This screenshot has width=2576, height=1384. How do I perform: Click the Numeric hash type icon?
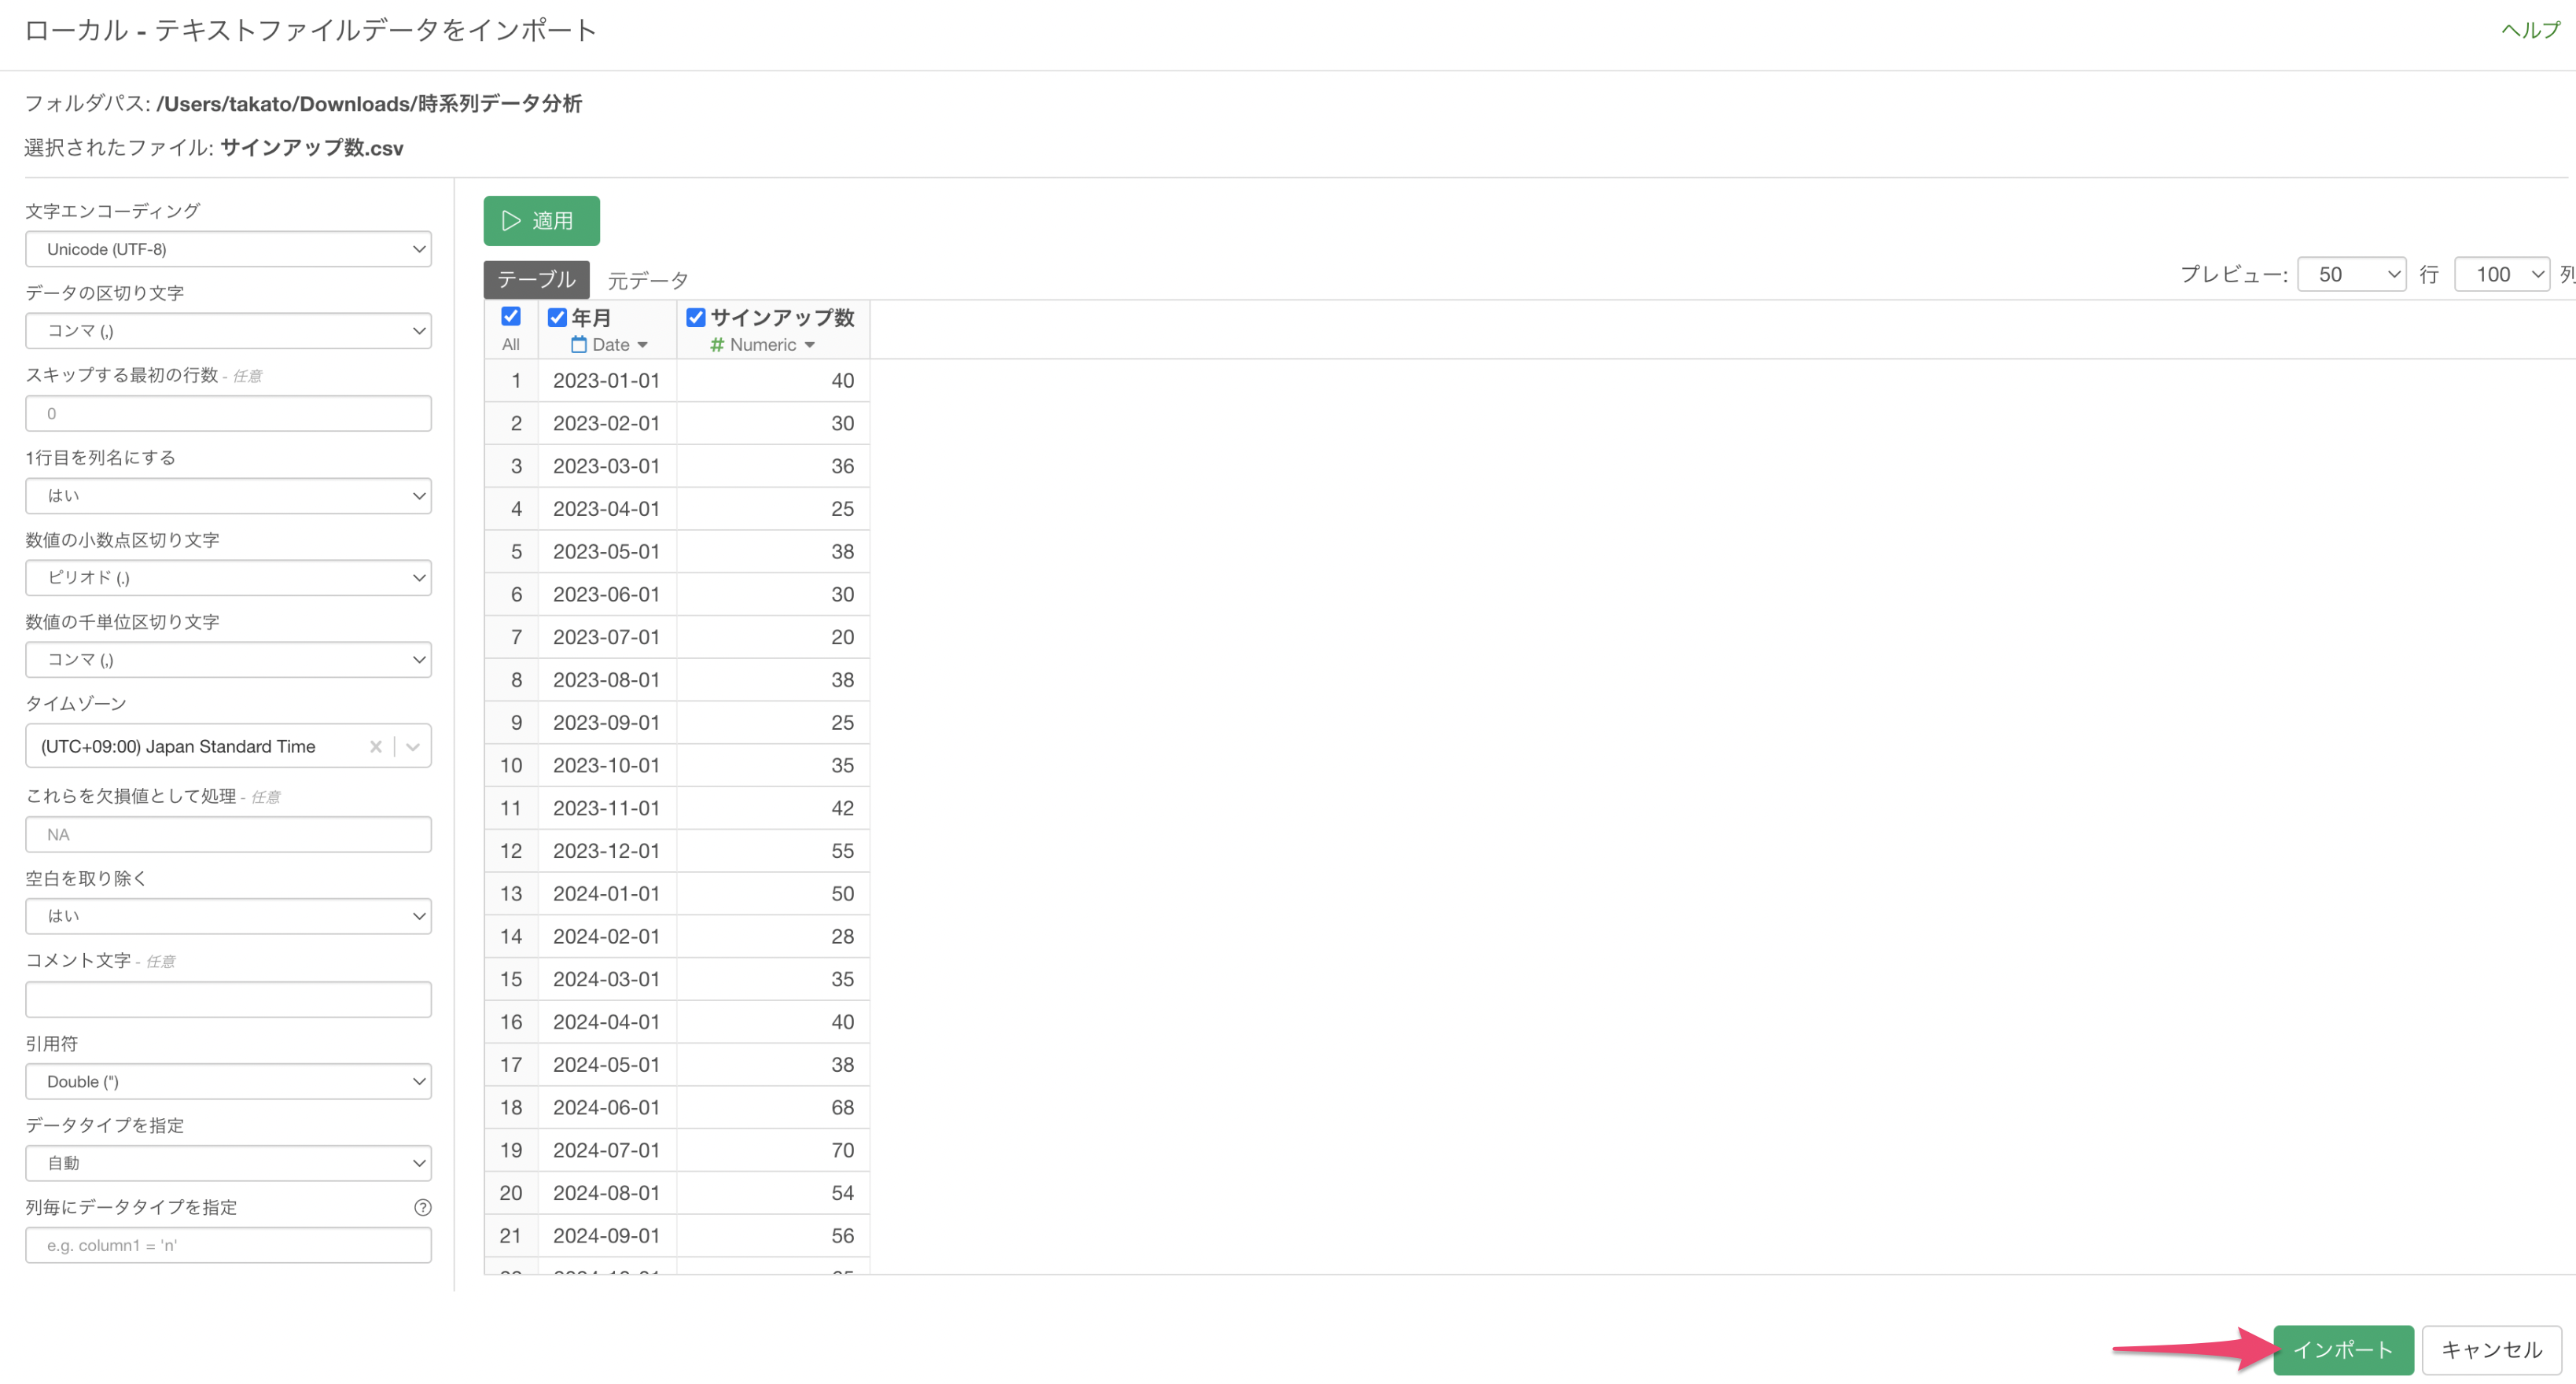click(717, 344)
